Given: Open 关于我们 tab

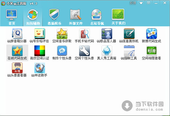Looking at the screenshot, I should (x=118, y=17).
